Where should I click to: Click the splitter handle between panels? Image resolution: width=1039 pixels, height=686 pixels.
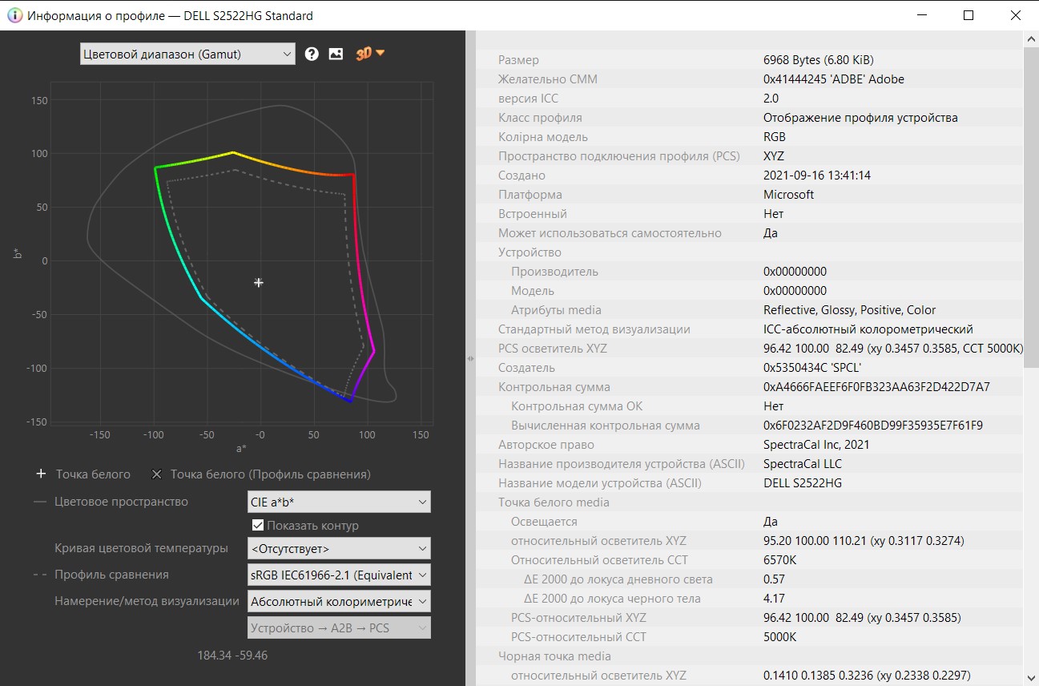coord(470,358)
